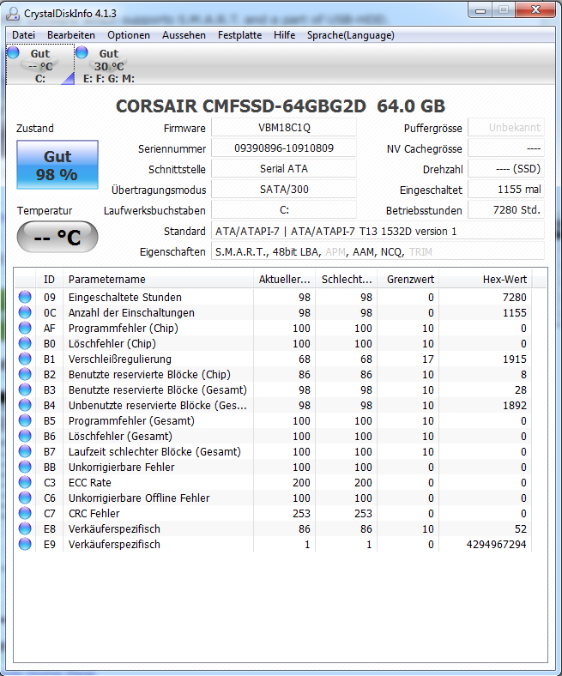Click status orb for ID B2 row
Screen dimensions: 562x676
click(25, 375)
